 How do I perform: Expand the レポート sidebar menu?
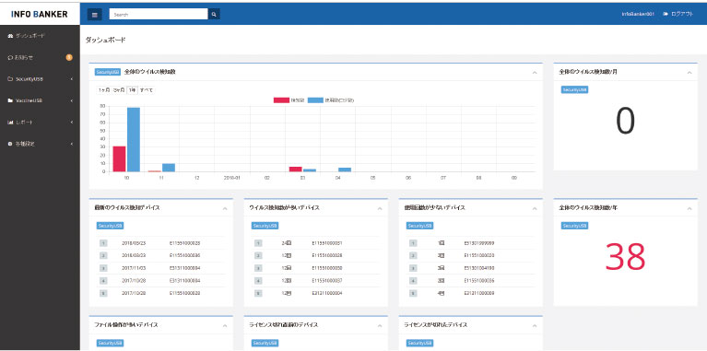coord(40,123)
